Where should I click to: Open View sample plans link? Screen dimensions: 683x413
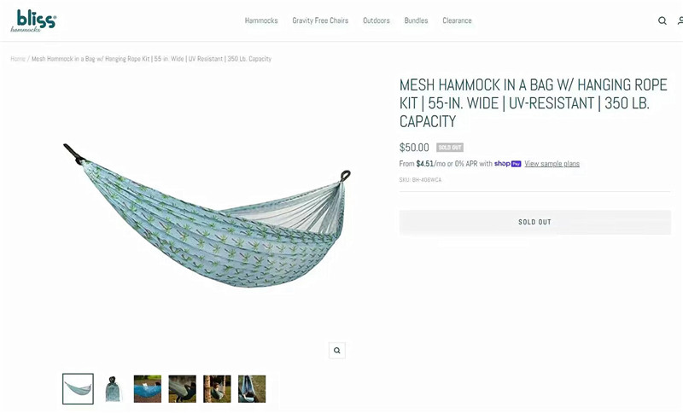(552, 164)
